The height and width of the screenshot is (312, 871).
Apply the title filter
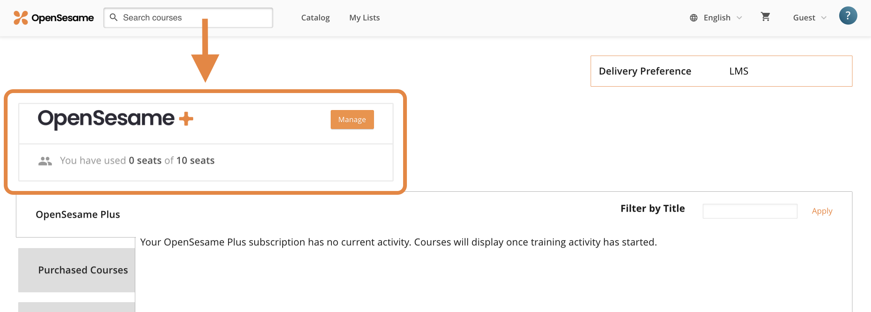pyautogui.click(x=822, y=211)
